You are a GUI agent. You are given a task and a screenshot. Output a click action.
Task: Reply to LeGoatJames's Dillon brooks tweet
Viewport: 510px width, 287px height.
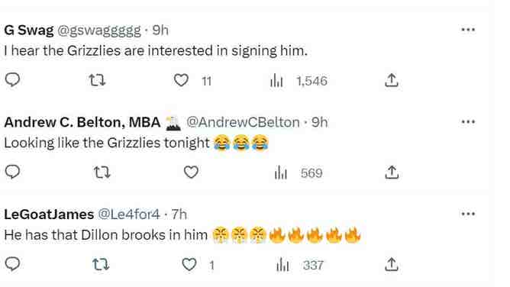tap(13, 264)
